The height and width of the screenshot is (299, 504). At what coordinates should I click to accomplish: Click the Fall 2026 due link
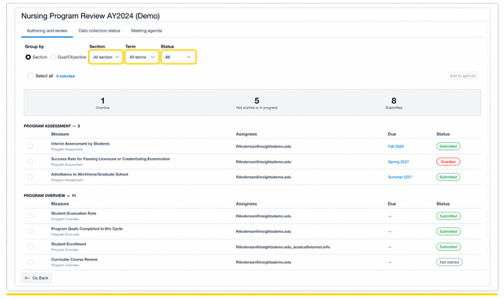pyautogui.click(x=396, y=146)
